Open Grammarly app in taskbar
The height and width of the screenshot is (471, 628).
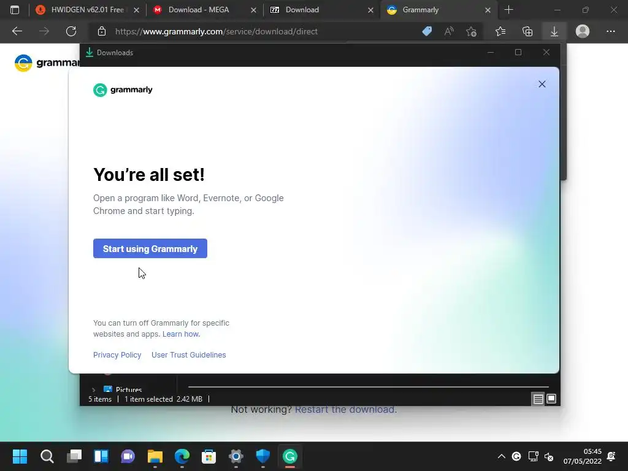click(x=290, y=456)
